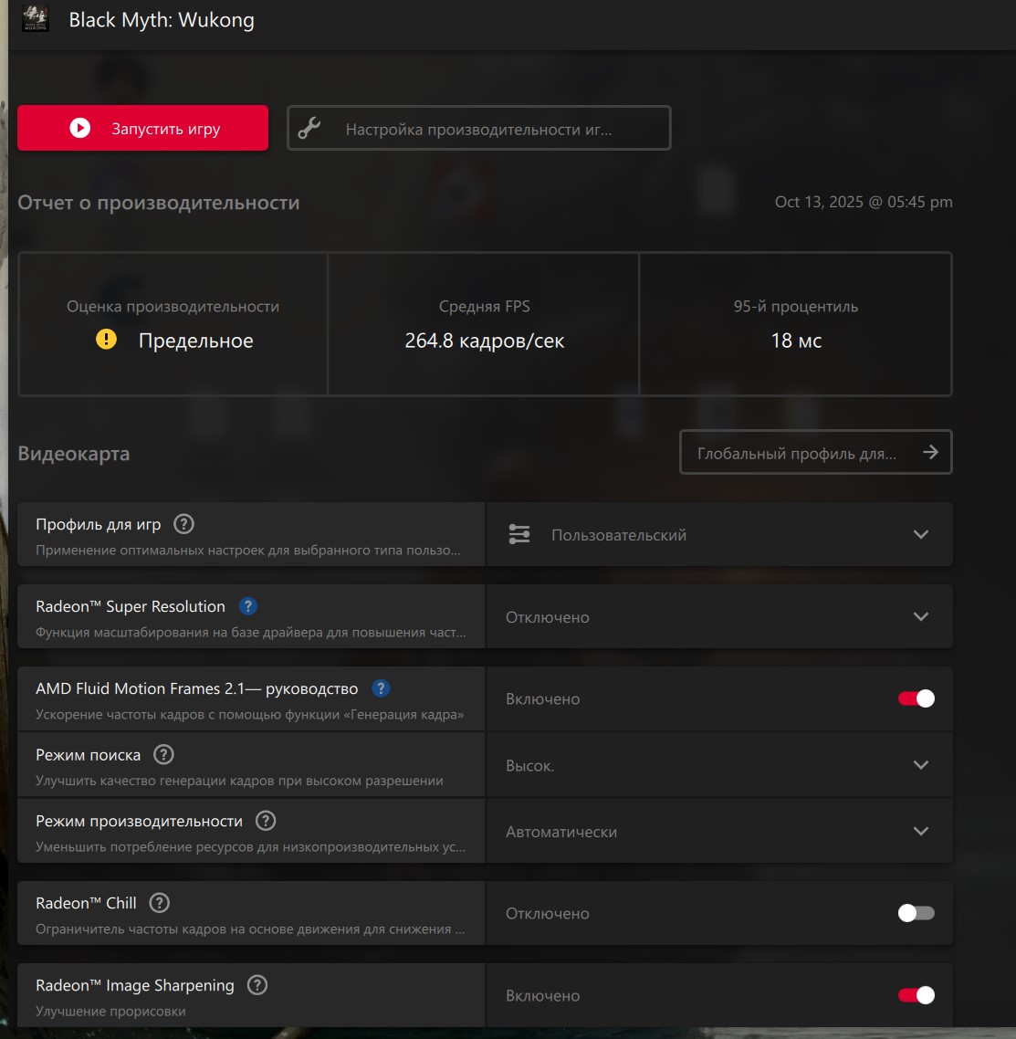Click the Black Myth: Wukong game icon
Screen dimensions: 1016x1039
click(35, 18)
